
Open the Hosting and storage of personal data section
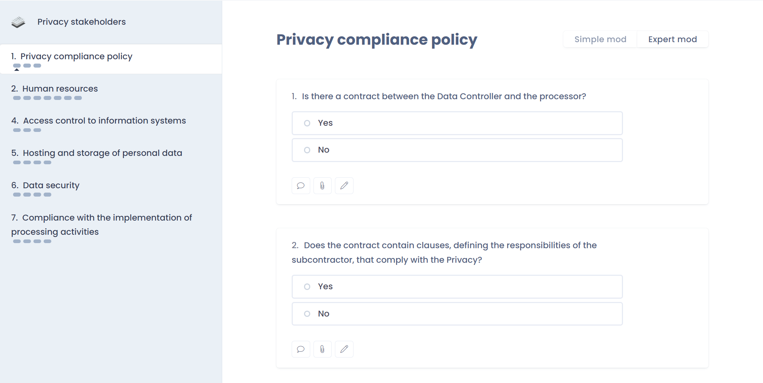103,153
